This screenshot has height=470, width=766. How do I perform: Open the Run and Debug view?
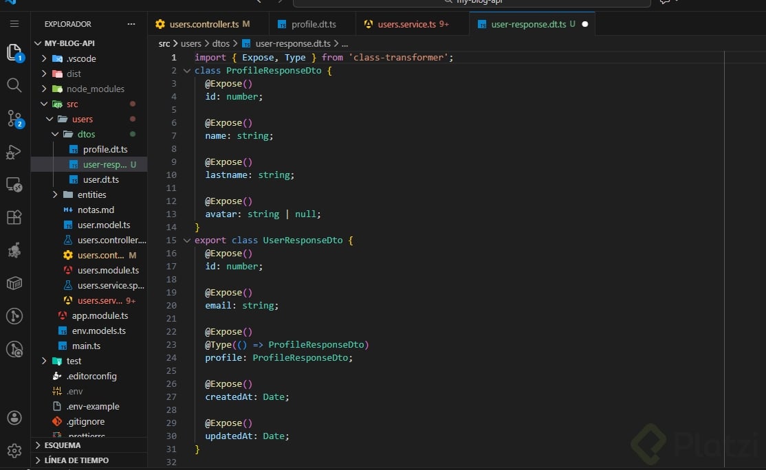coord(14,152)
